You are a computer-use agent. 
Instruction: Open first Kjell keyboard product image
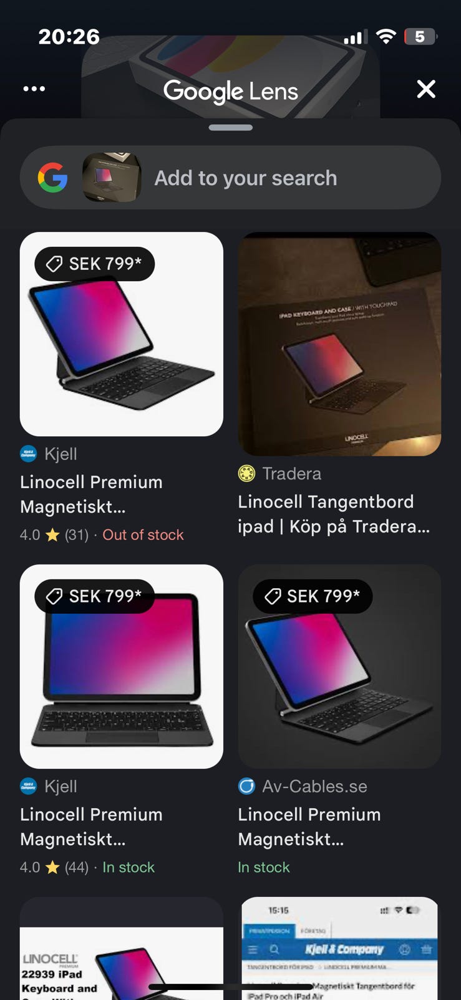[x=122, y=334]
